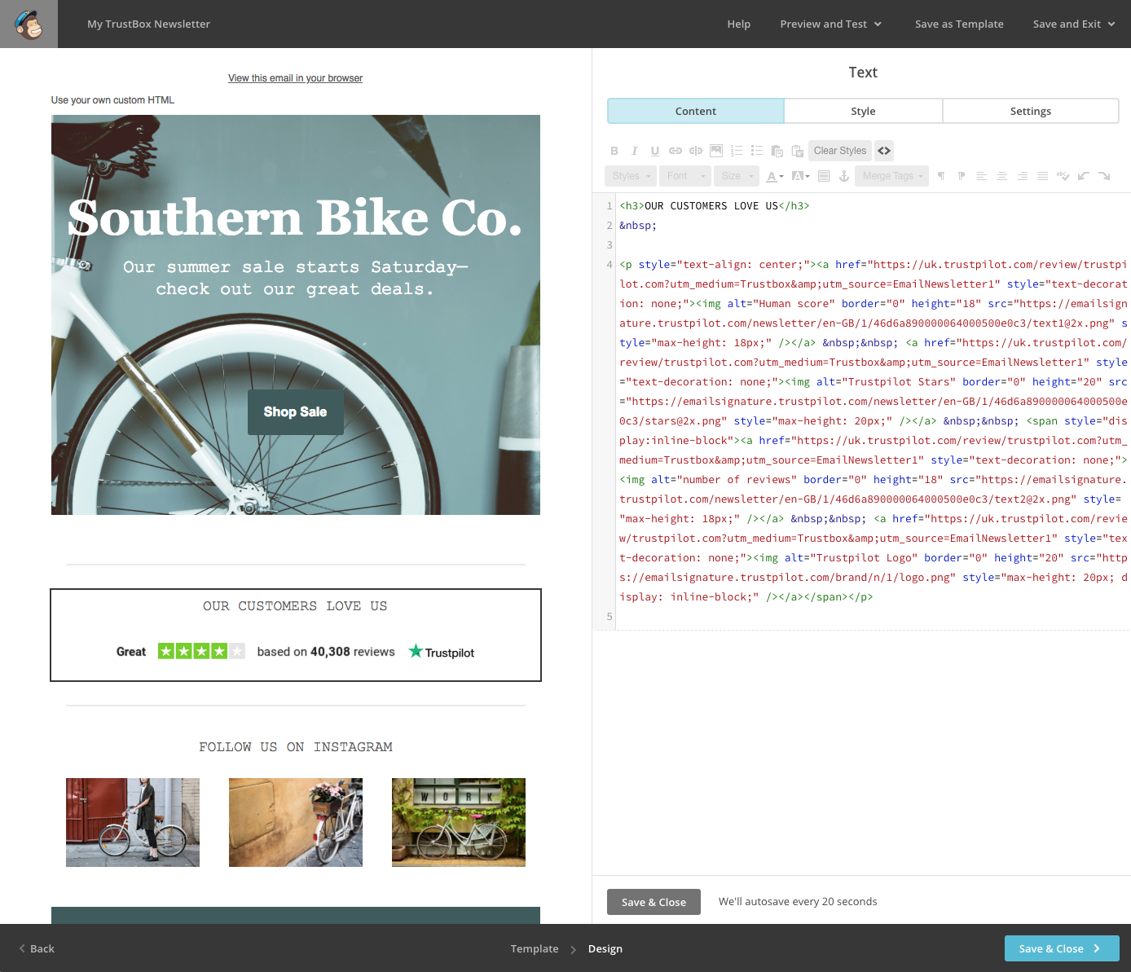Open the Font dropdown

coord(684,176)
